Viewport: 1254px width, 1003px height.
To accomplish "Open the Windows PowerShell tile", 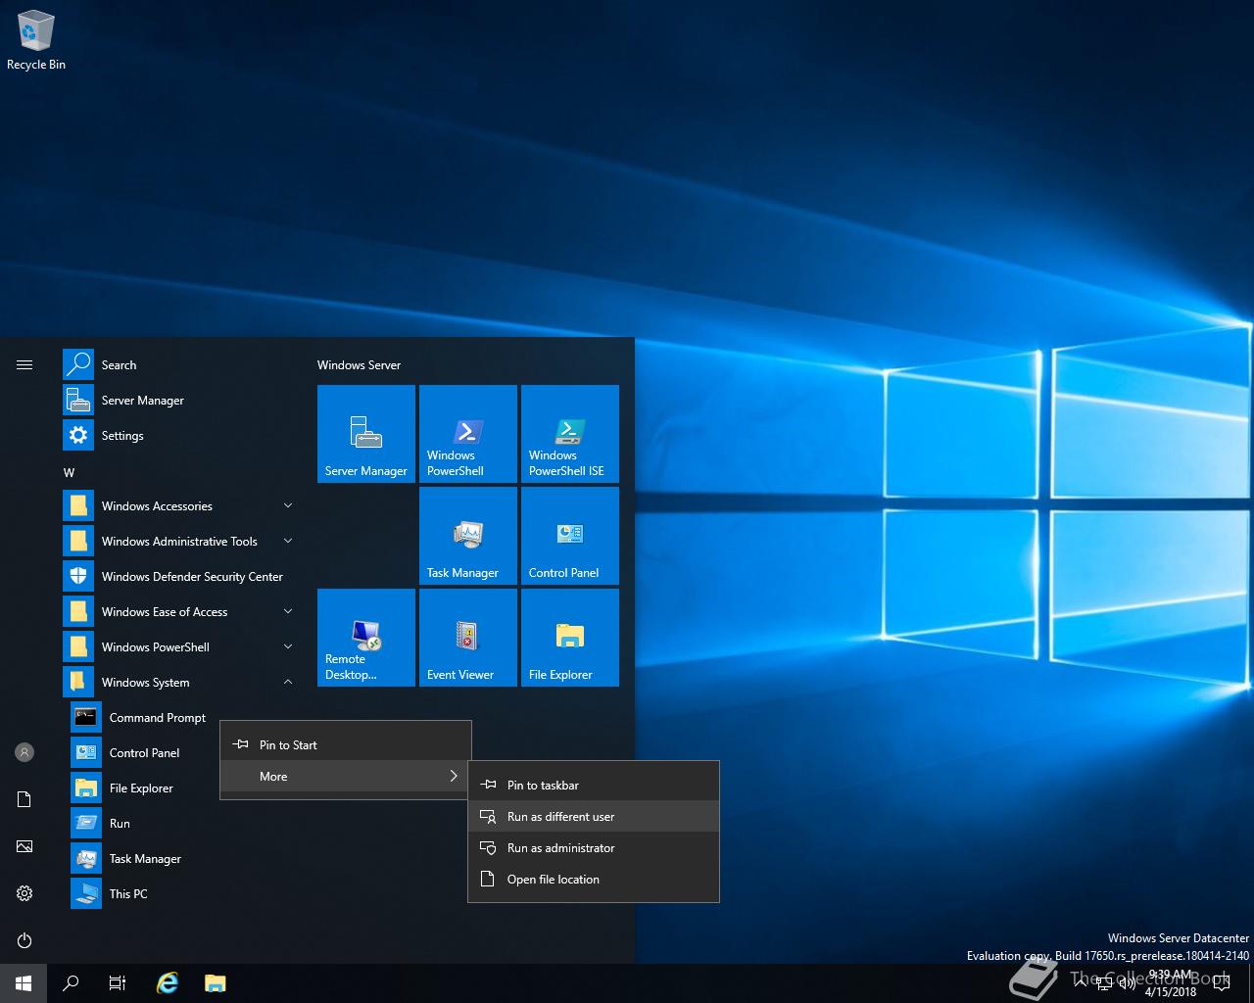I will coord(468,434).
